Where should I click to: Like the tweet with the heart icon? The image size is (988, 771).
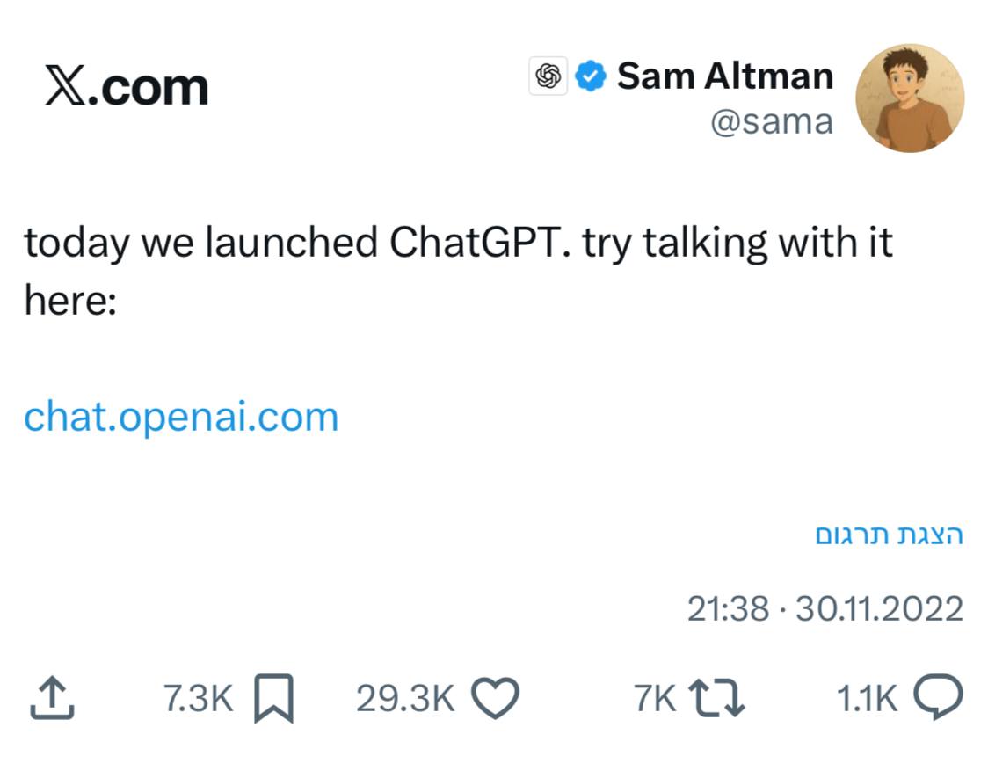[x=496, y=699]
